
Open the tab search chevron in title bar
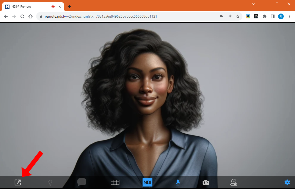pyautogui.click(x=253, y=4)
